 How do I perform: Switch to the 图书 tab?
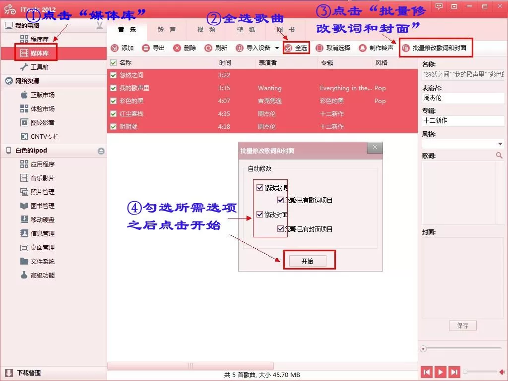[286, 30]
